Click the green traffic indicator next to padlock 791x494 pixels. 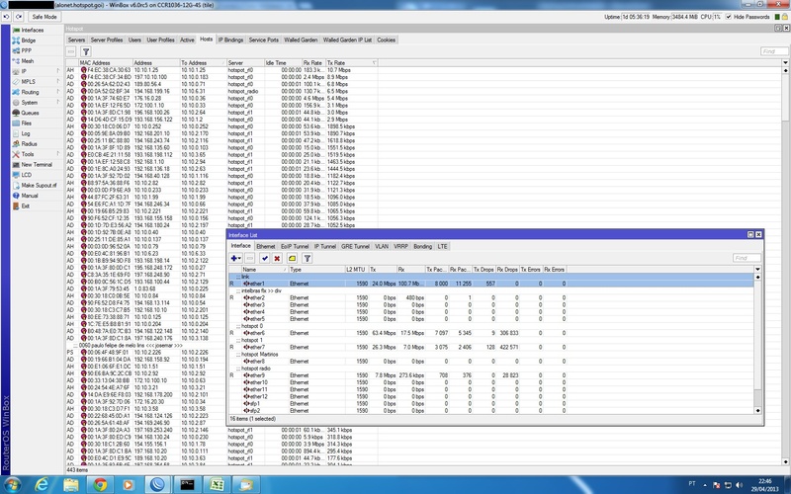coord(776,17)
